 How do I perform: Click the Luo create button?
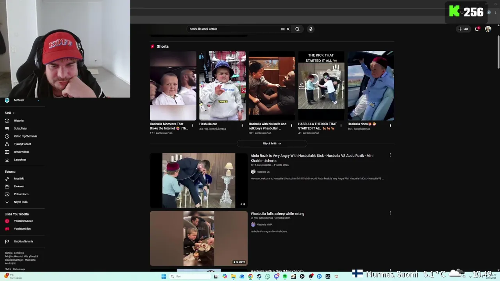click(463, 29)
